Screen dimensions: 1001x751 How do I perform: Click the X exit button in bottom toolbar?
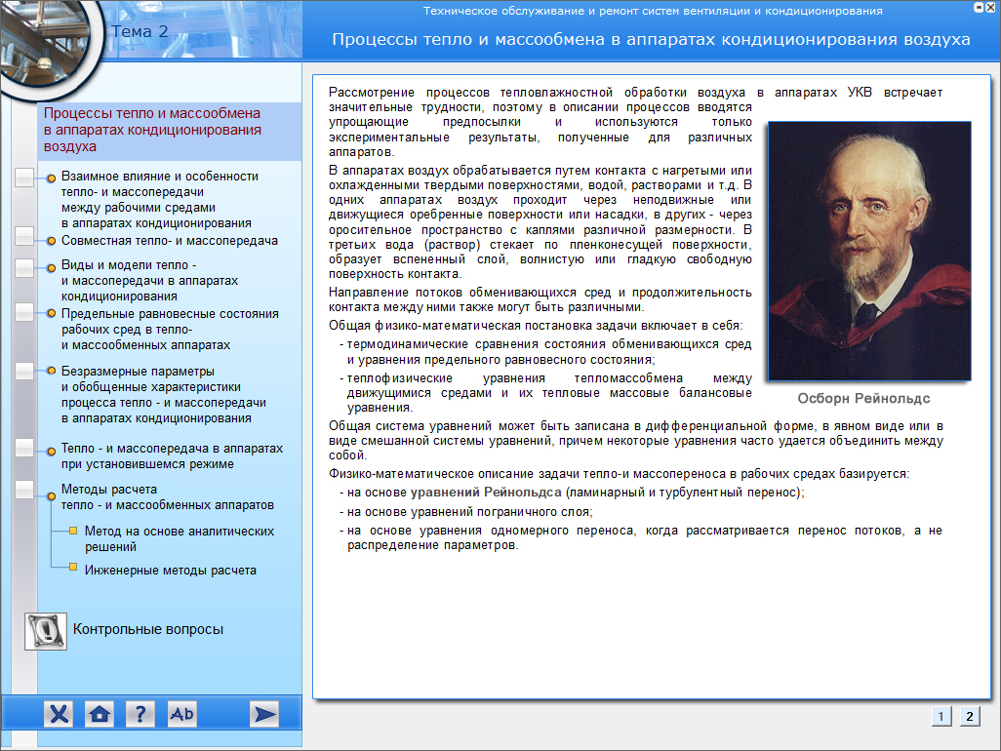click(59, 714)
